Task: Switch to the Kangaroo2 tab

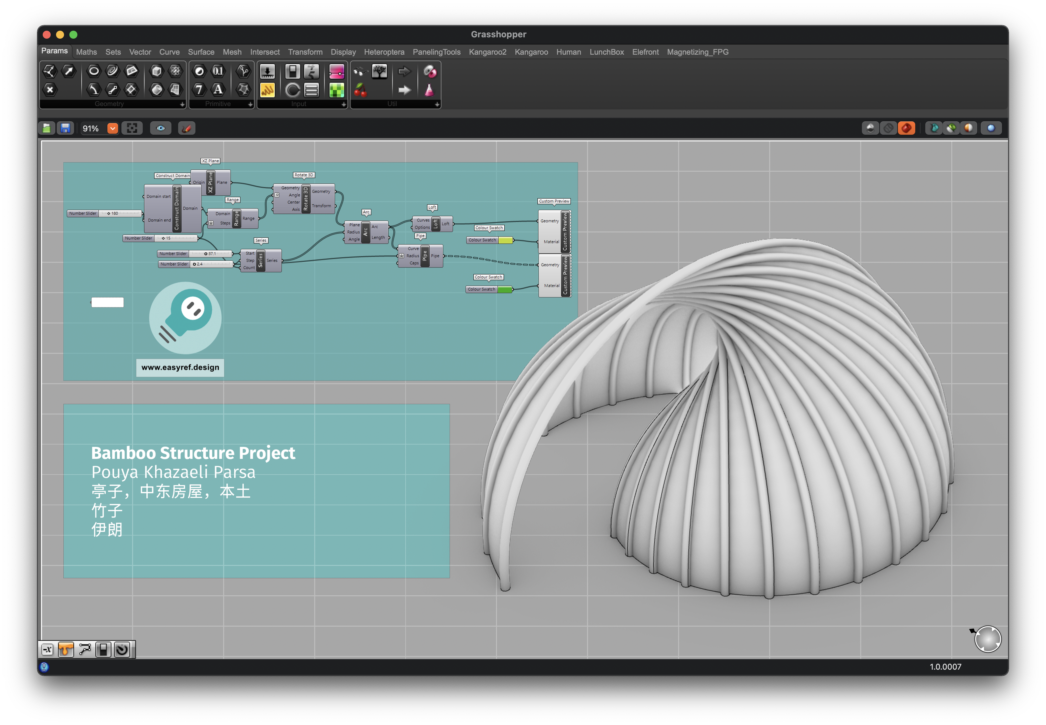Action: 487,52
